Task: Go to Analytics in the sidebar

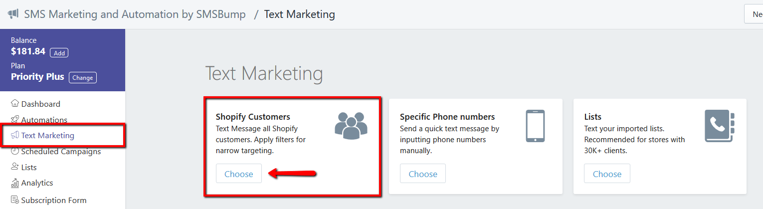Action: [37, 183]
